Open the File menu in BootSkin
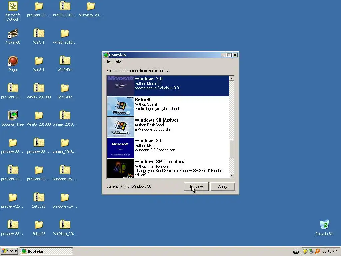 pos(107,61)
